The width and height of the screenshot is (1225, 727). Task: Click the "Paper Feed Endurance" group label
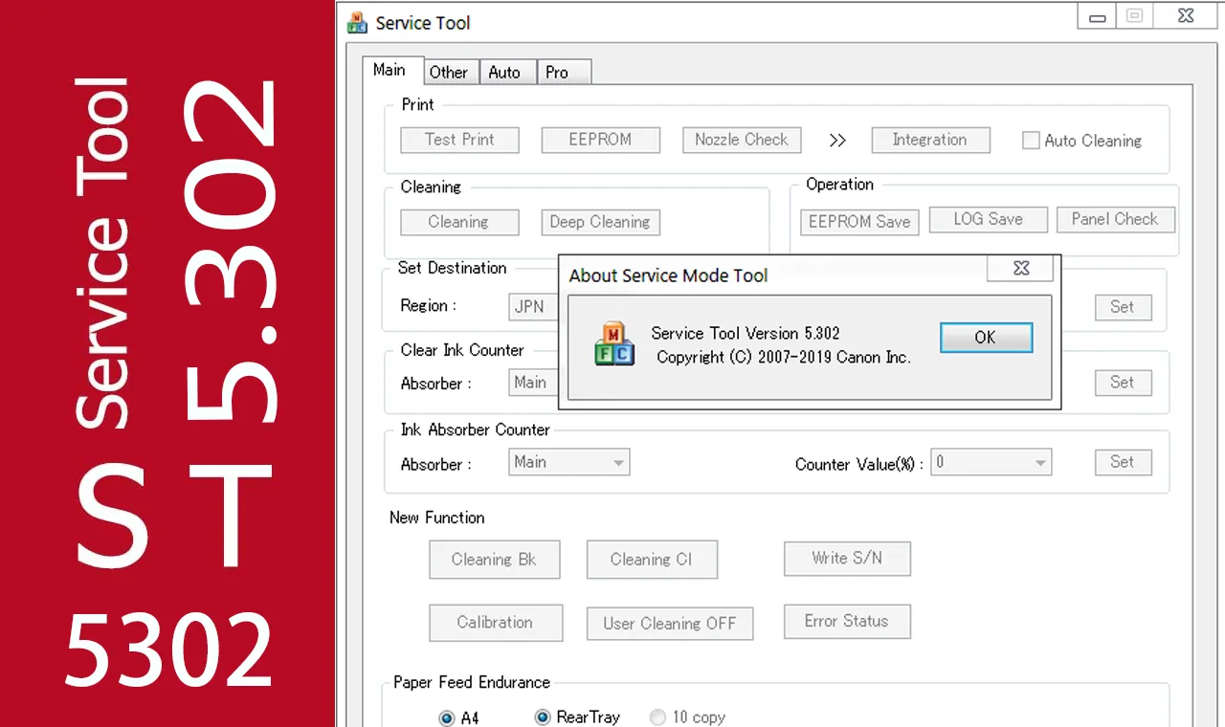pyautogui.click(x=472, y=682)
